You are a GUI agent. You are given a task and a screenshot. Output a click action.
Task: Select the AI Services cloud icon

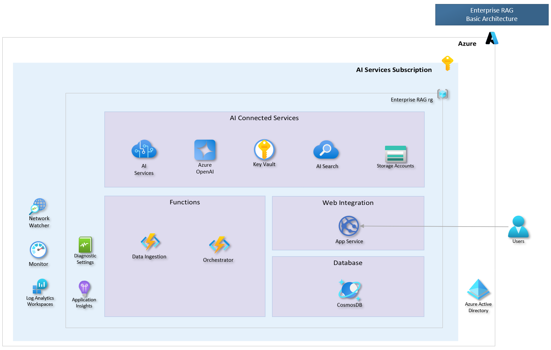point(144,149)
